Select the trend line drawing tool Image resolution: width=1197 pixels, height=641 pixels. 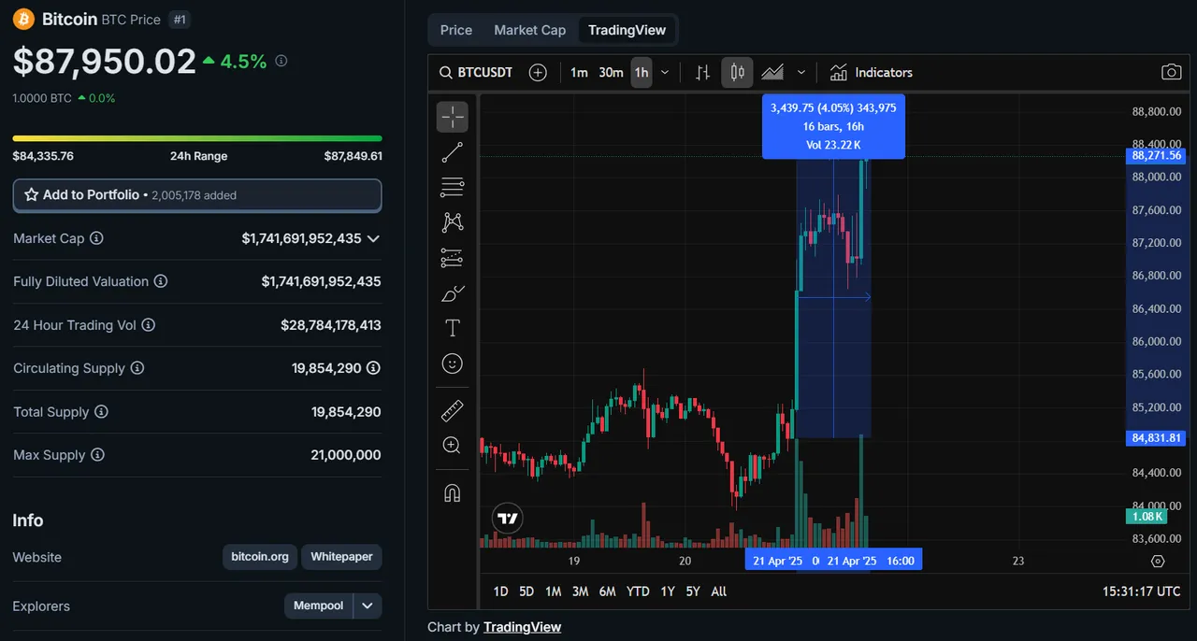453,152
